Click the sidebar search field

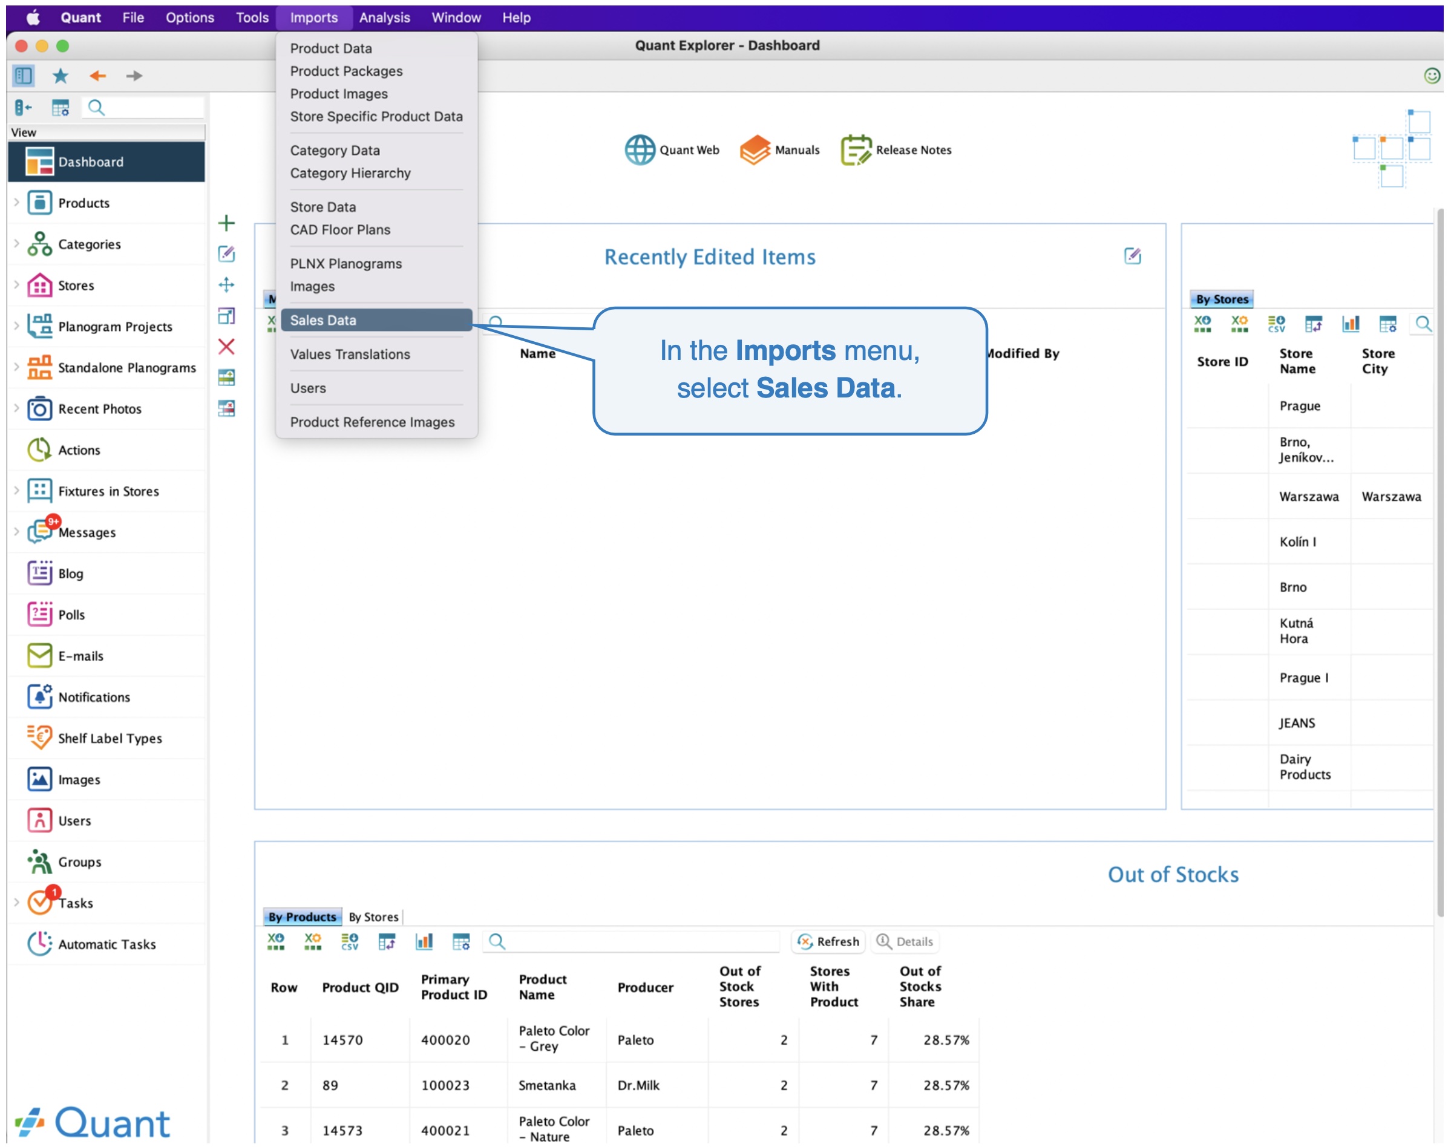pos(143,108)
